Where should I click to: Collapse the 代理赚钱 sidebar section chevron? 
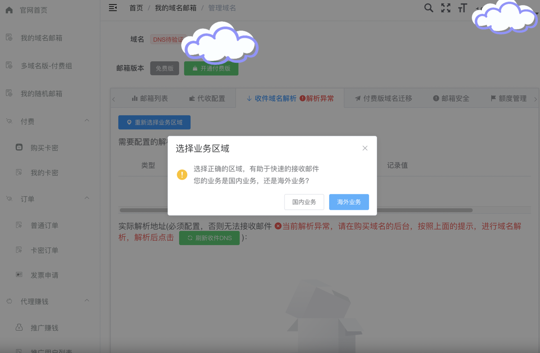tap(87, 301)
